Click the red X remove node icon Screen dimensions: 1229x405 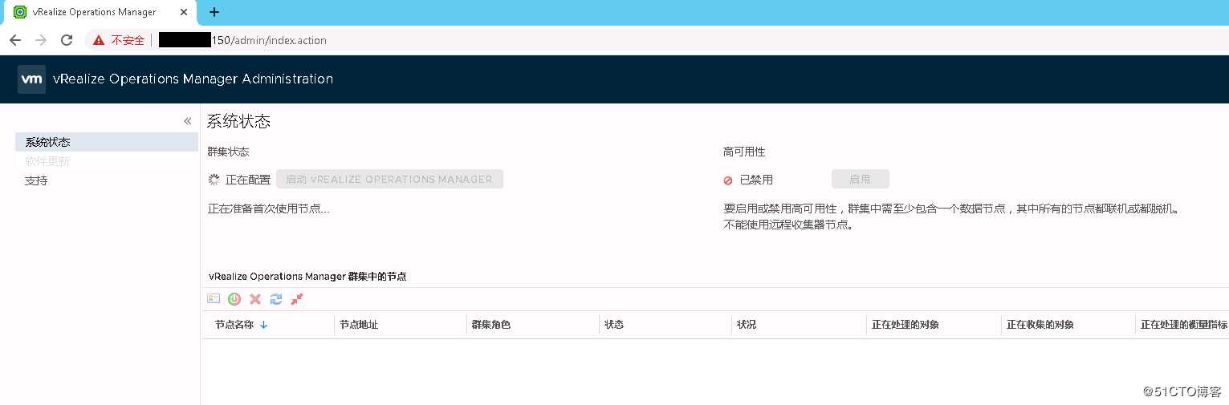click(x=255, y=298)
